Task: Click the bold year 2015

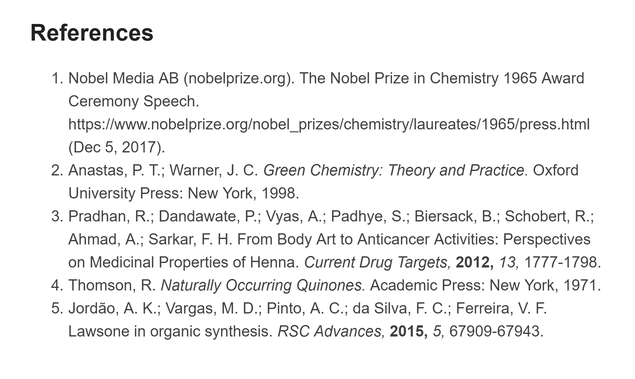Action: pos(409,331)
